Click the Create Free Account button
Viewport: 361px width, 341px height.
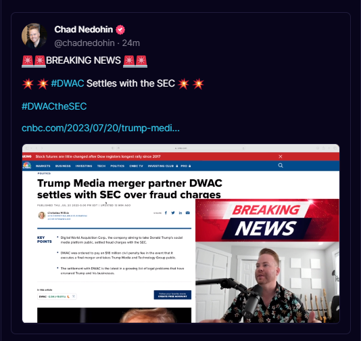172,295
